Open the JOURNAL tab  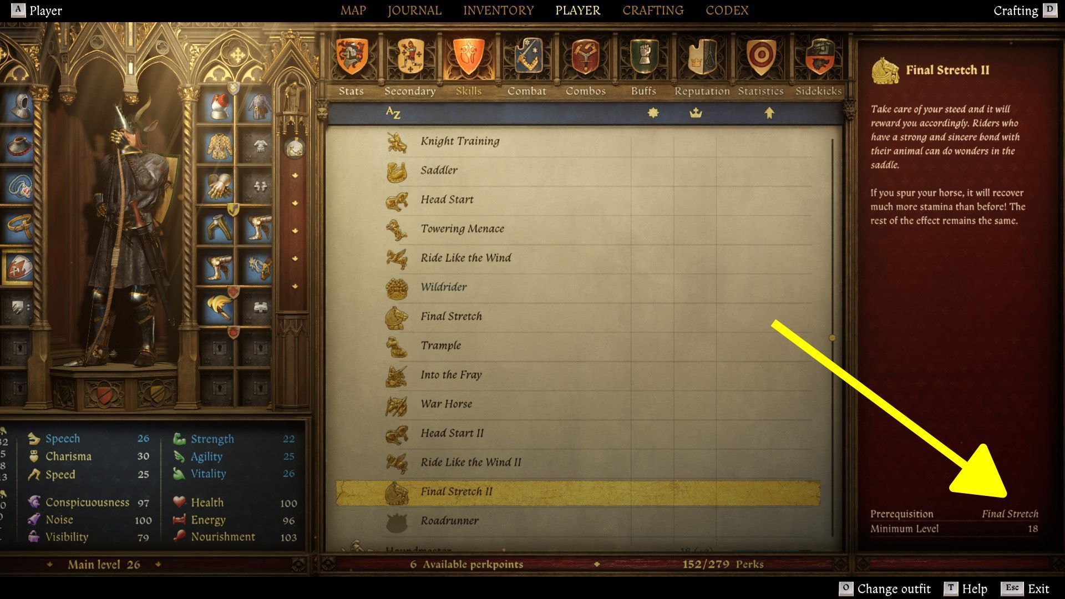(x=414, y=11)
